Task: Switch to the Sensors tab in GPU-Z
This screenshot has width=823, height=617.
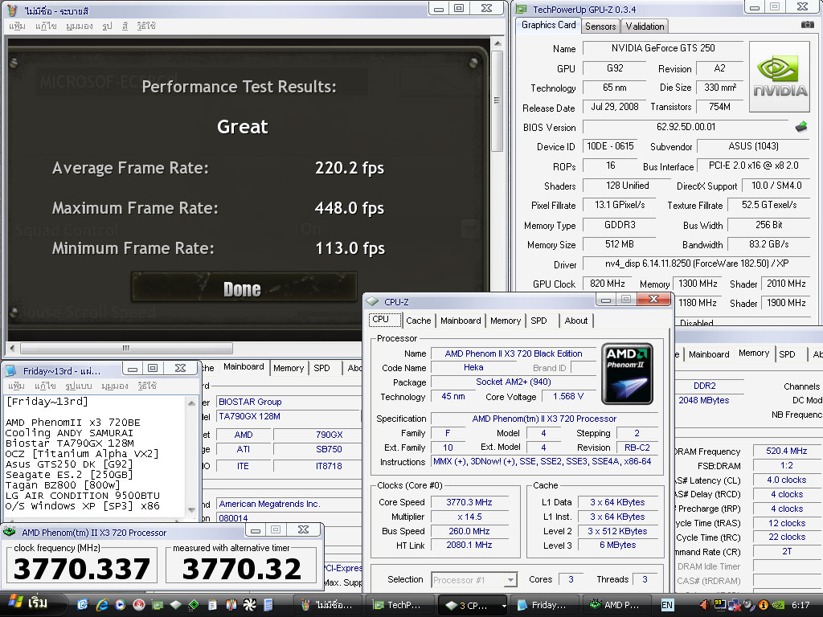Action: [x=600, y=27]
